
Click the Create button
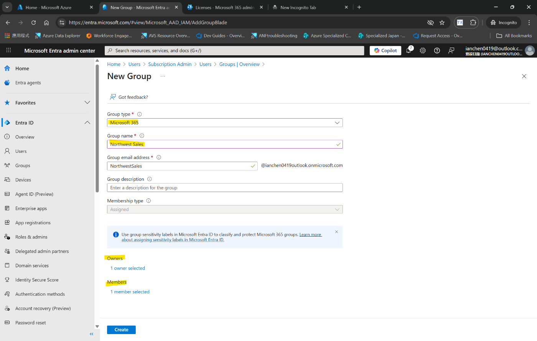click(x=121, y=330)
